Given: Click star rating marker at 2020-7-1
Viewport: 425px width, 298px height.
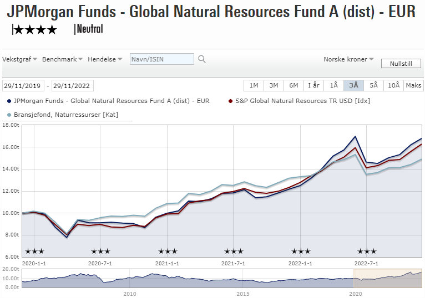Looking at the screenshot, I should pyautogui.click(x=100, y=251).
